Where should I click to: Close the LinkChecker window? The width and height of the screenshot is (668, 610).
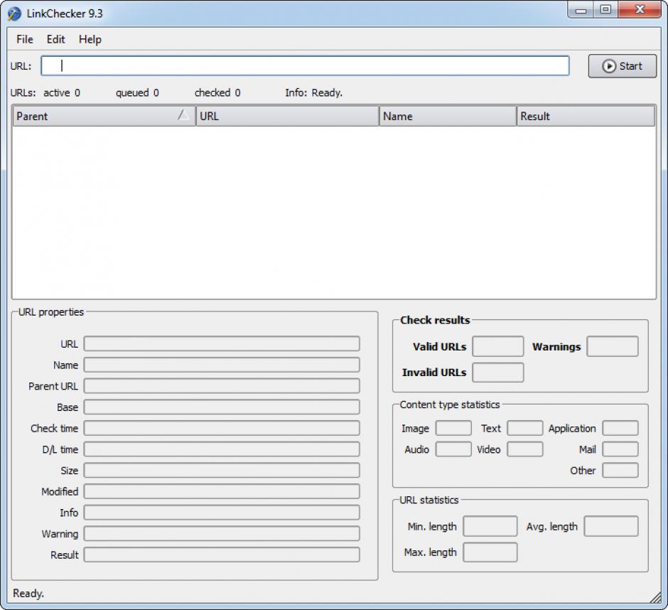(x=640, y=9)
